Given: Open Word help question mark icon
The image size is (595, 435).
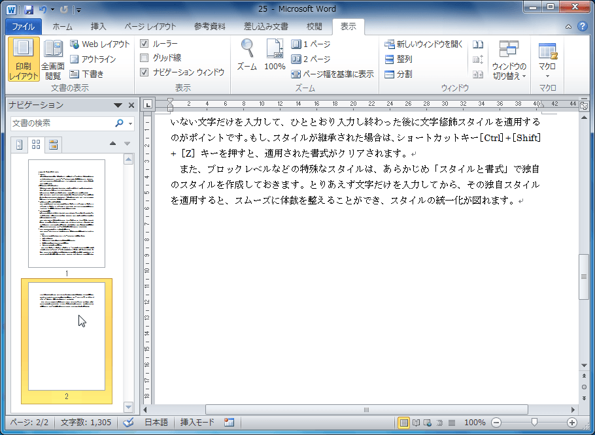Looking at the screenshot, I should coord(582,26).
